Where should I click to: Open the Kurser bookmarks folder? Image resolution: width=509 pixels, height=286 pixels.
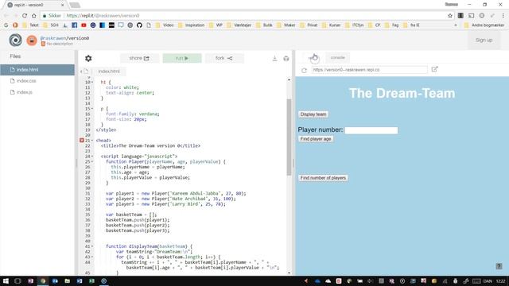point(331,25)
